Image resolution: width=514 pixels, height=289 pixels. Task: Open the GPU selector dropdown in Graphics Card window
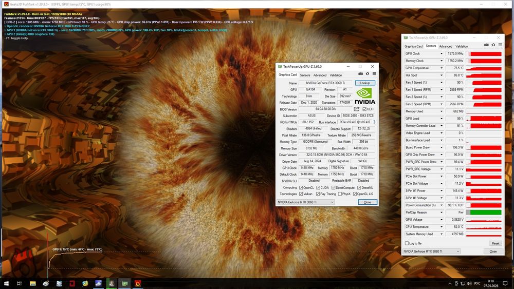pos(305,202)
